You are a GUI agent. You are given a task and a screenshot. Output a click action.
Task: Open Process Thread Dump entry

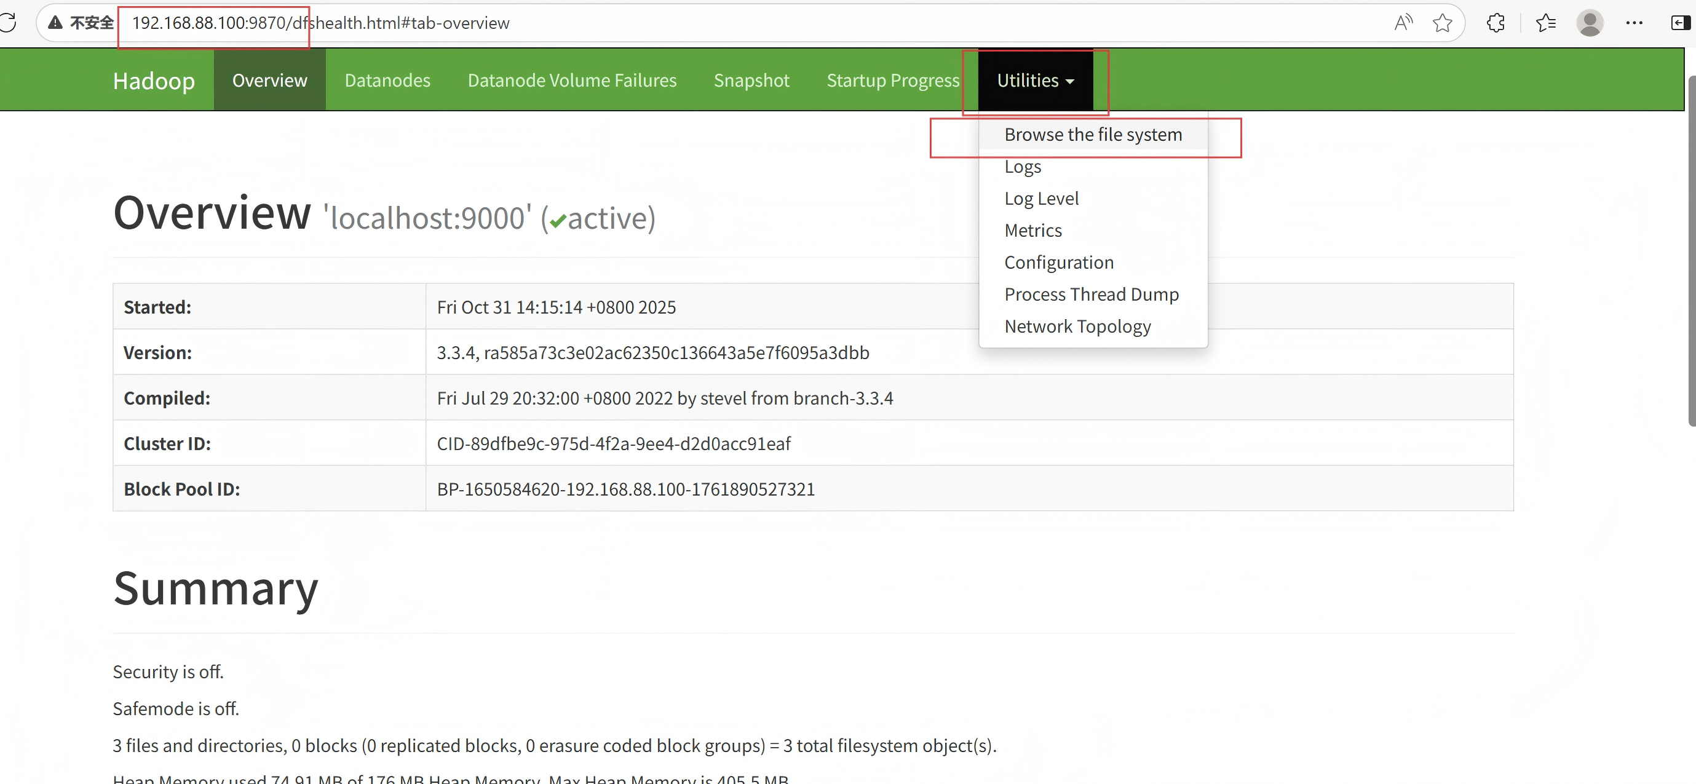(x=1091, y=295)
